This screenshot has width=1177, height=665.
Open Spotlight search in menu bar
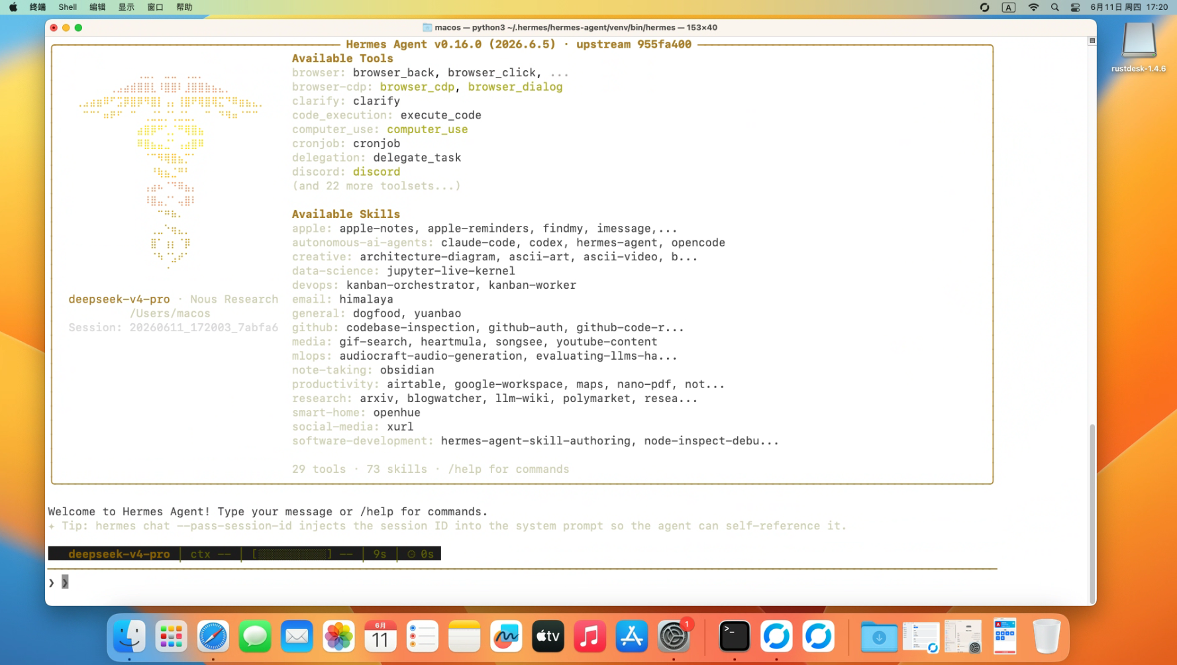[x=1055, y=7]
